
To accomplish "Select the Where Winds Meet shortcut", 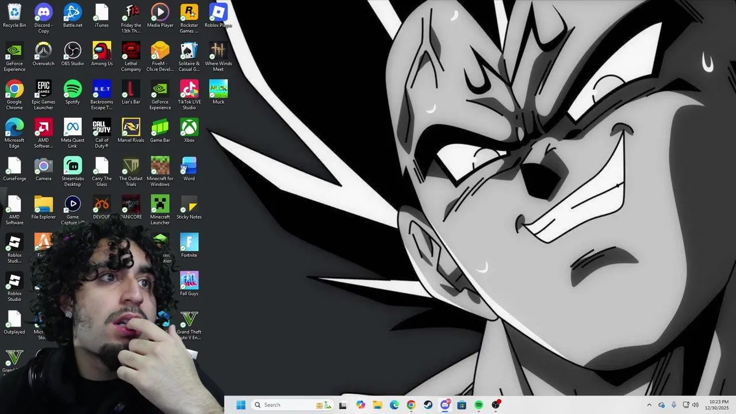I will click(x=218, y=57).
